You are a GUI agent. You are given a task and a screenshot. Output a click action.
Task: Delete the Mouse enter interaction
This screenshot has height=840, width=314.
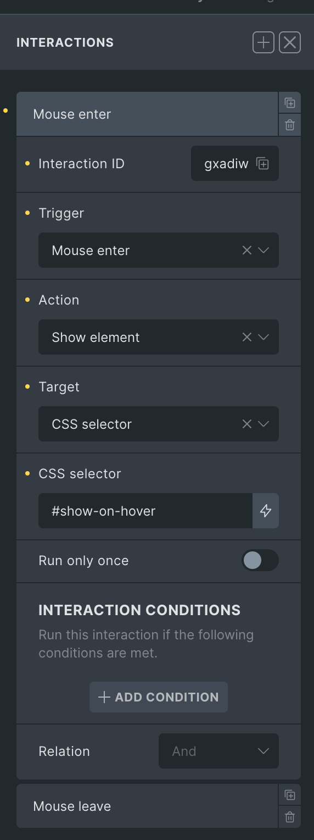pos(290,125)
